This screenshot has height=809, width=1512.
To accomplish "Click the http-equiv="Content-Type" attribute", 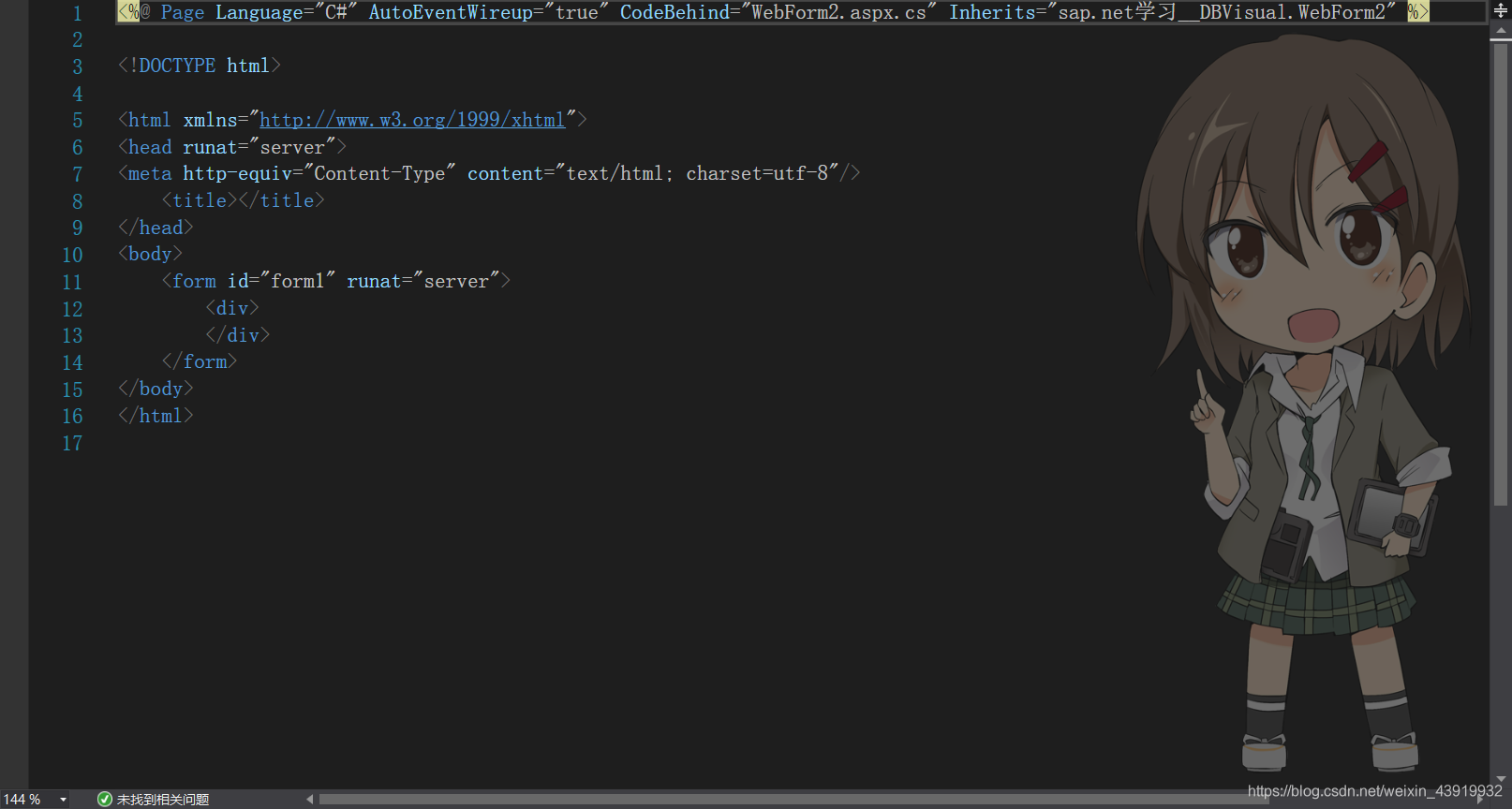I will tap(319, 173).
